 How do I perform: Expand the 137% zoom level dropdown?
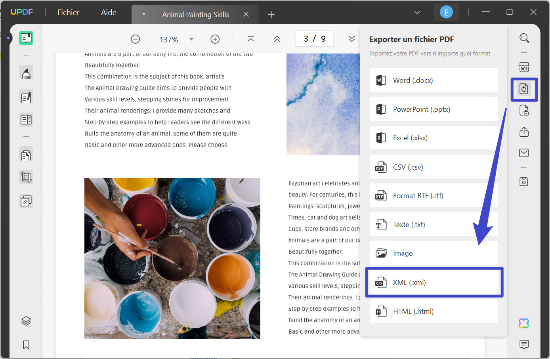[191, 39]
